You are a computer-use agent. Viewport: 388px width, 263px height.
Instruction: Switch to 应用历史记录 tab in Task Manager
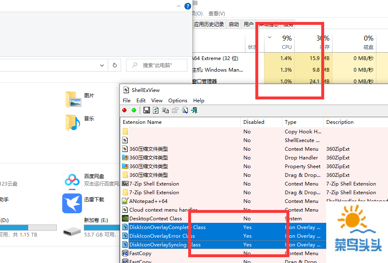click(209, 24)
